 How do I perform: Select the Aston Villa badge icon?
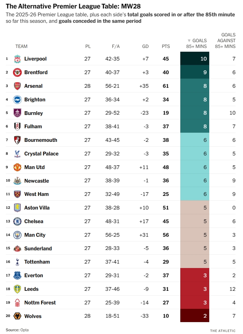pyautogui.click(x=17, y=208)
